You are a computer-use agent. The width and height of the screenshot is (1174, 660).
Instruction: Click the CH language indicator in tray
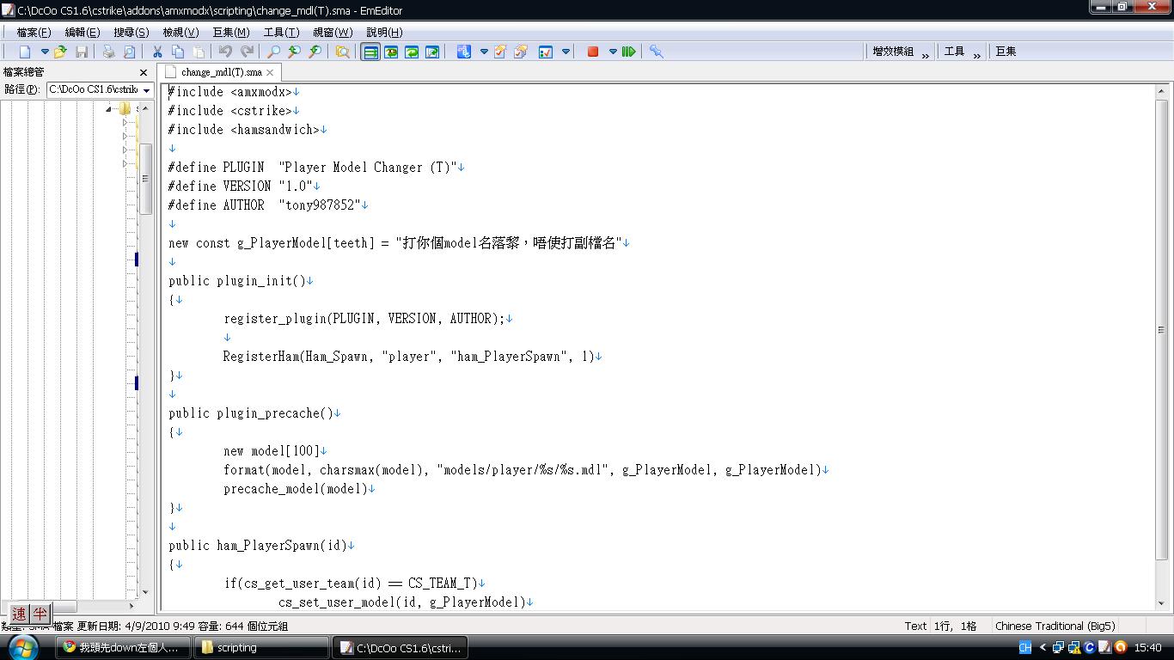pyautogui.click(x=1024, y=648)
